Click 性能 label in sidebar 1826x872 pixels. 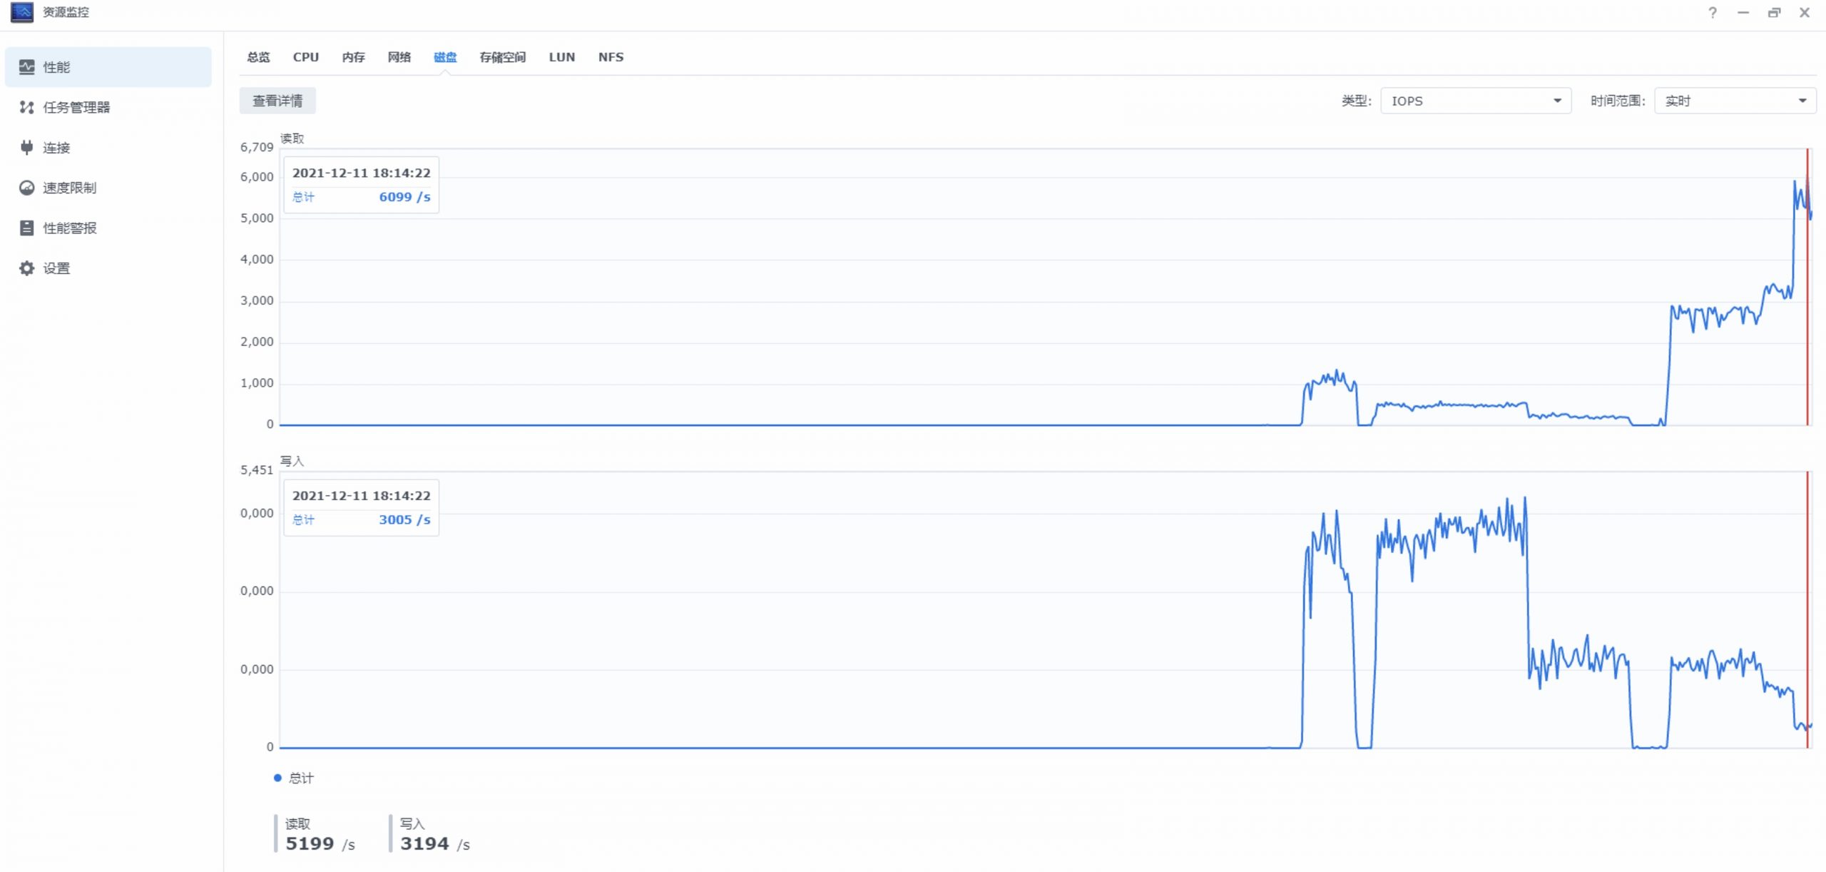[56, 67]
